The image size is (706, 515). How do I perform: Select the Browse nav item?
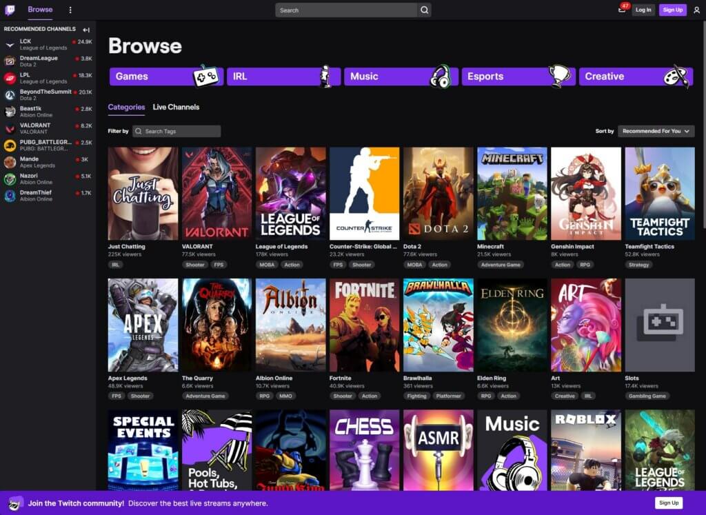40,10
